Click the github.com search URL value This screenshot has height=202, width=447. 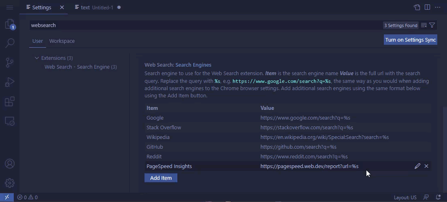coord(298,147)
